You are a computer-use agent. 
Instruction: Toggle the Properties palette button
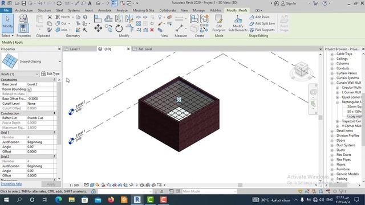tap(23, 28)
